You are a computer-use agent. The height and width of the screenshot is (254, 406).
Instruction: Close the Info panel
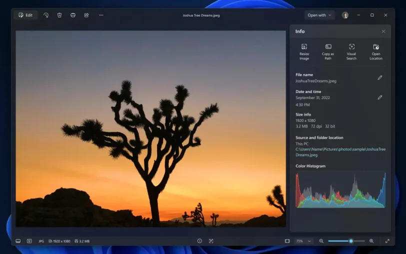pyautogui.click(x=383, y=31)
